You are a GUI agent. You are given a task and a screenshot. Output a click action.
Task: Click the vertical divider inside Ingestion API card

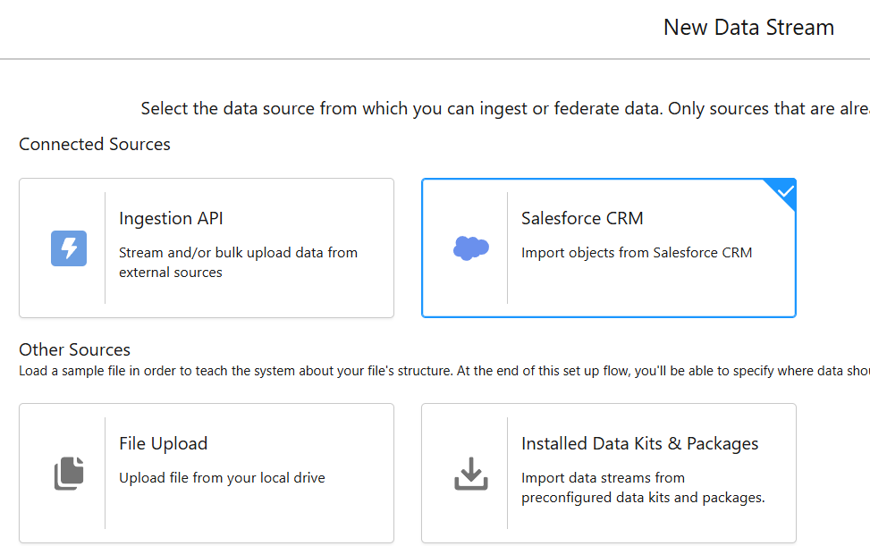click(106, 248)
